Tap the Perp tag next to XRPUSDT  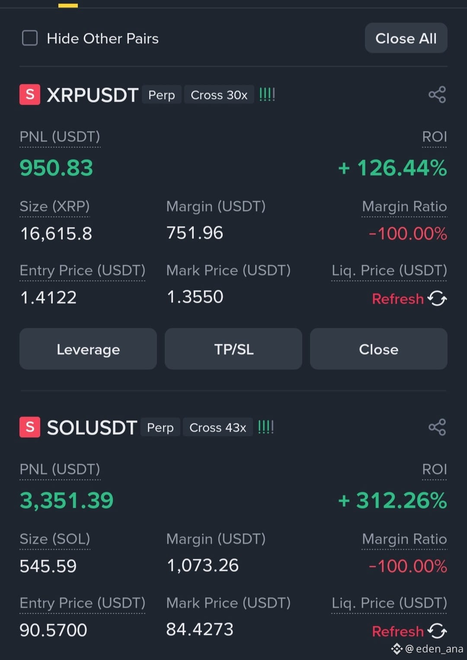coord(162,95)
